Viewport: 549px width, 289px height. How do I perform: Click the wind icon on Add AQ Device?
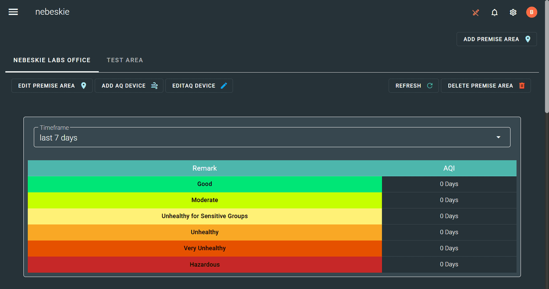(155, 86)
